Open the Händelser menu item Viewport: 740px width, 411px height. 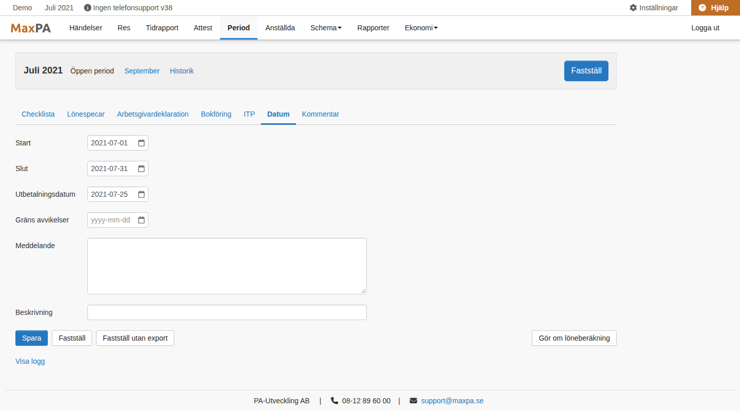[86, 28]
